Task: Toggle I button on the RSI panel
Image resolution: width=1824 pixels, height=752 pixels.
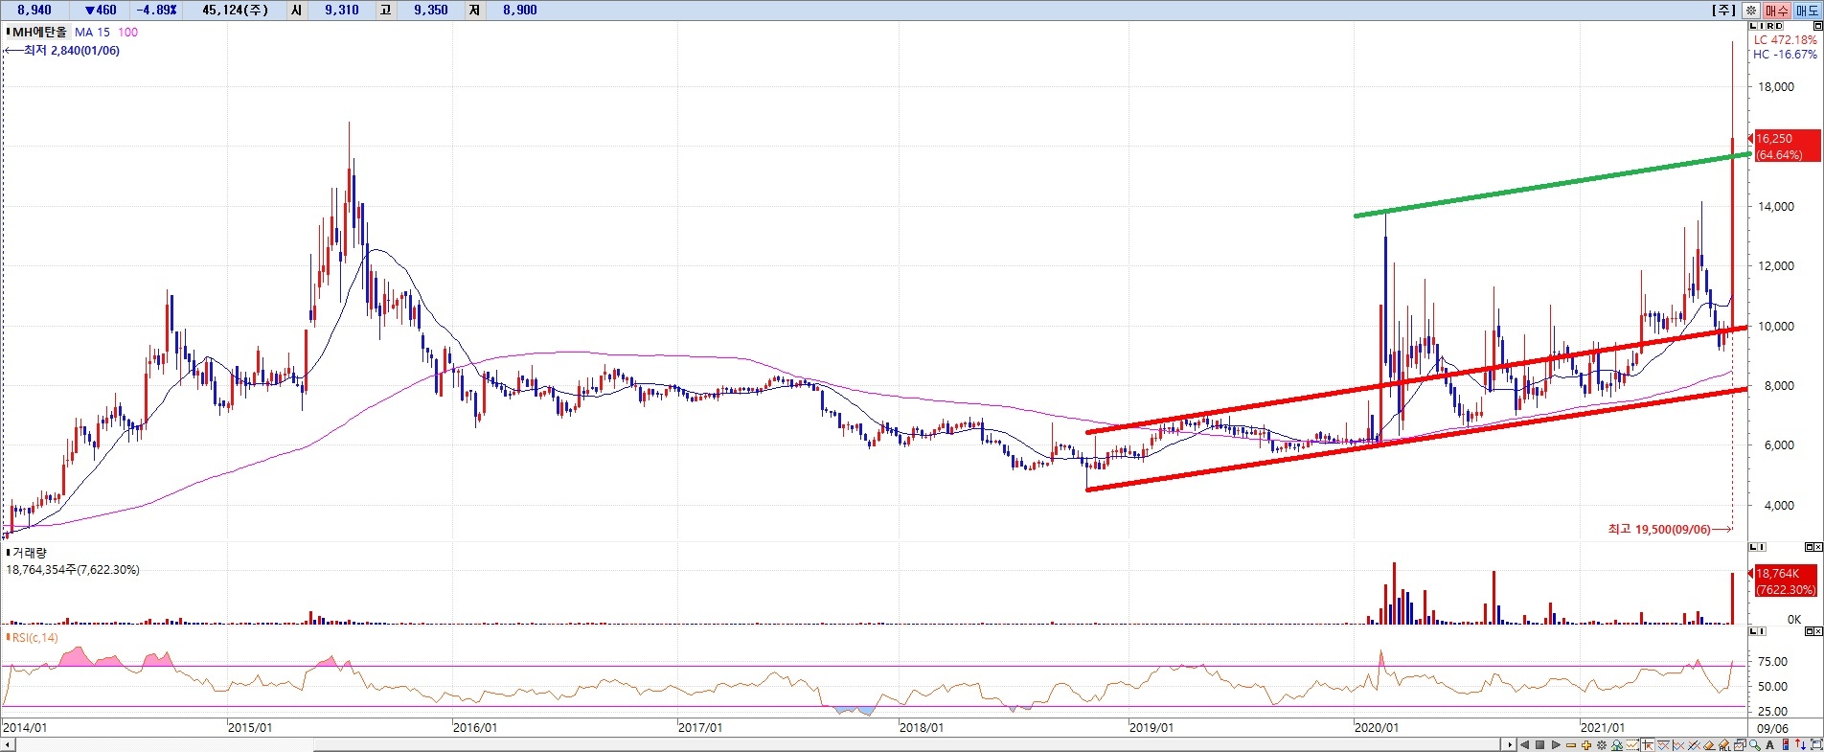Action: click(x=1761, y=632)
